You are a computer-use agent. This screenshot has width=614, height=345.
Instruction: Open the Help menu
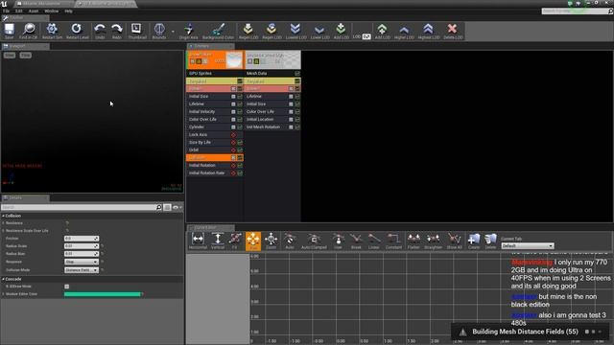[68, 11]
